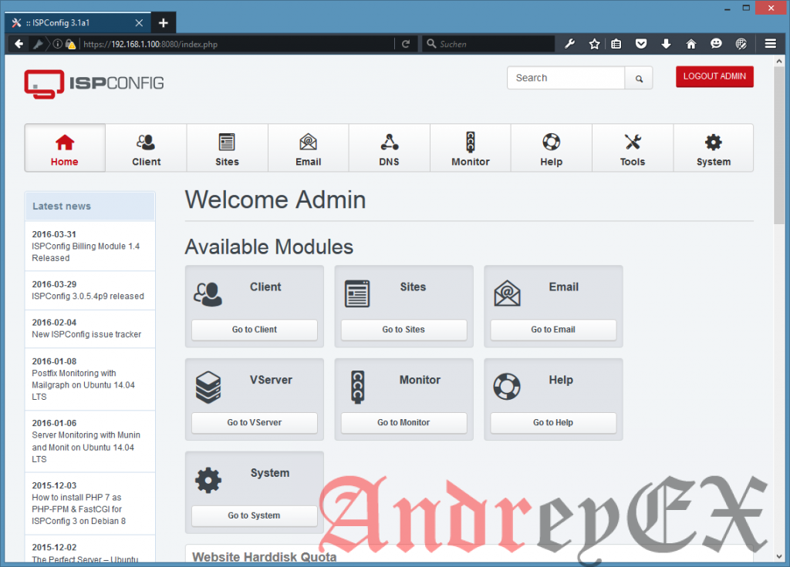This screenshot has width=790, height=567.
Task: Click Go to Help button
Action: click(554, 423)
